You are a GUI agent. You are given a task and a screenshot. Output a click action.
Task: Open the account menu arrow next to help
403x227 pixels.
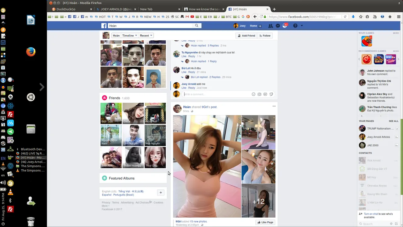tap(302, 26)
